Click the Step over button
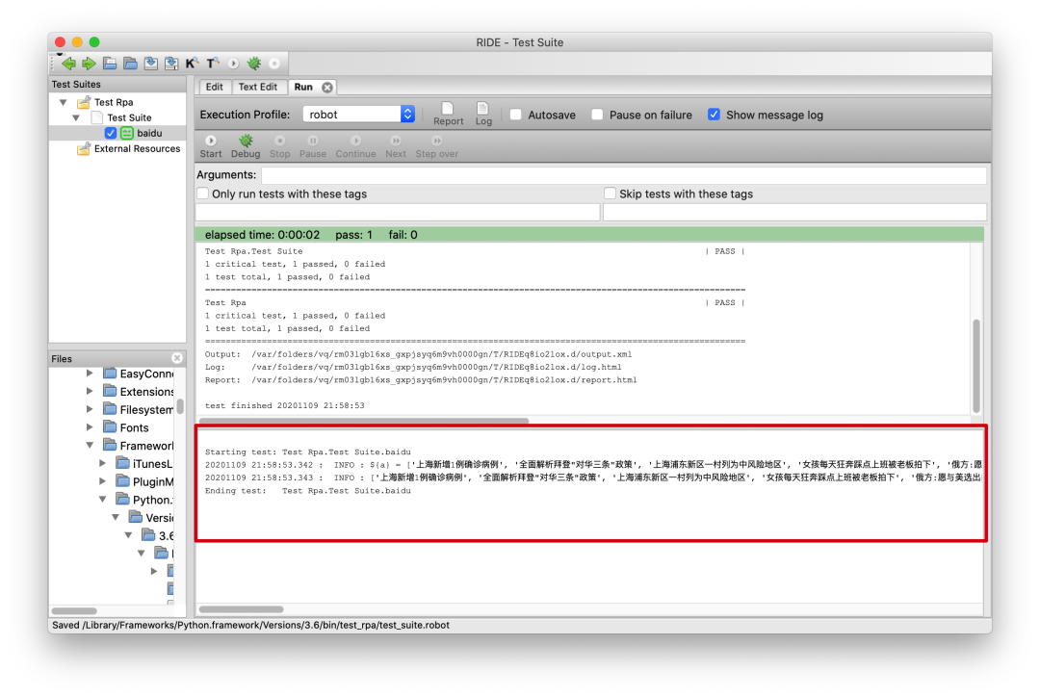This screenshot has width=1040, height=697. pyautogui.click(x=437, y=146)
